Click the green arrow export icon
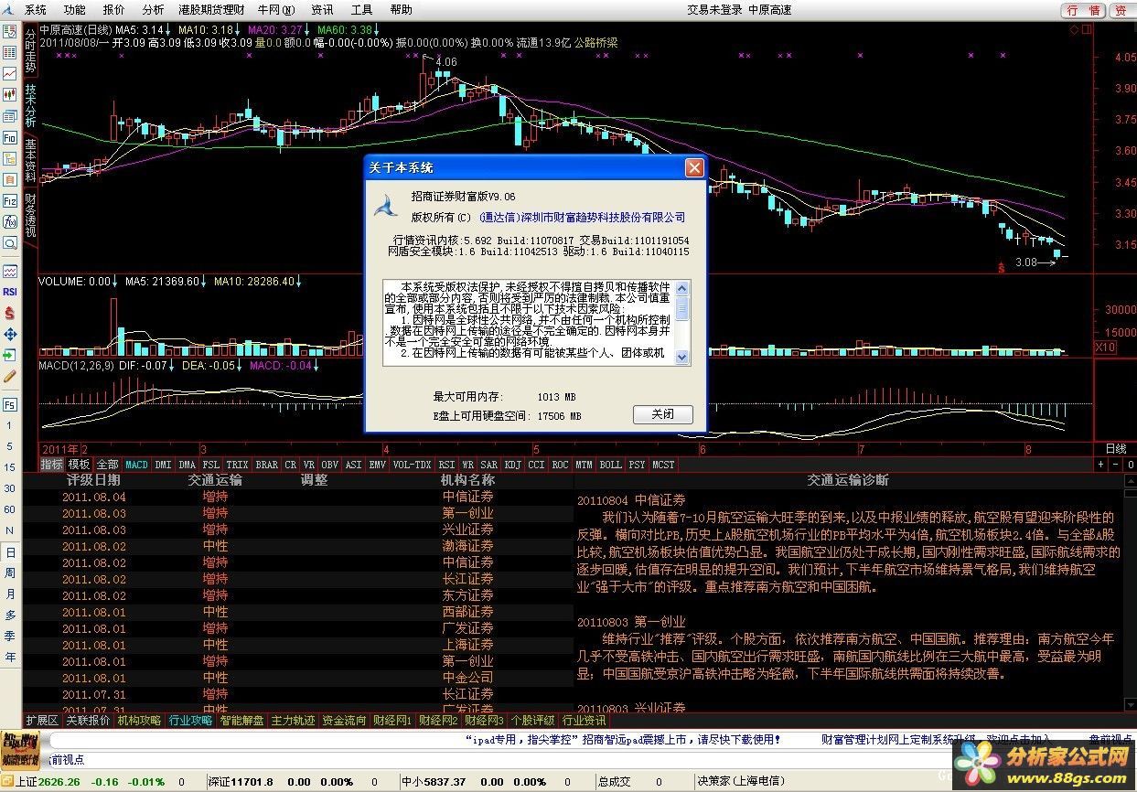Image resolution: width=1137 pixels, height=792 pixels. (10, 355)
